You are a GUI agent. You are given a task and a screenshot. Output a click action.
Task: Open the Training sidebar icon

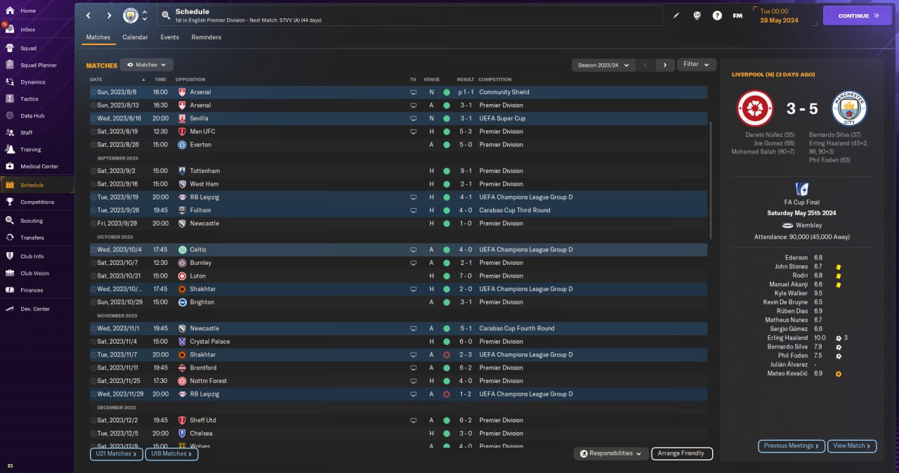(10, 149)
